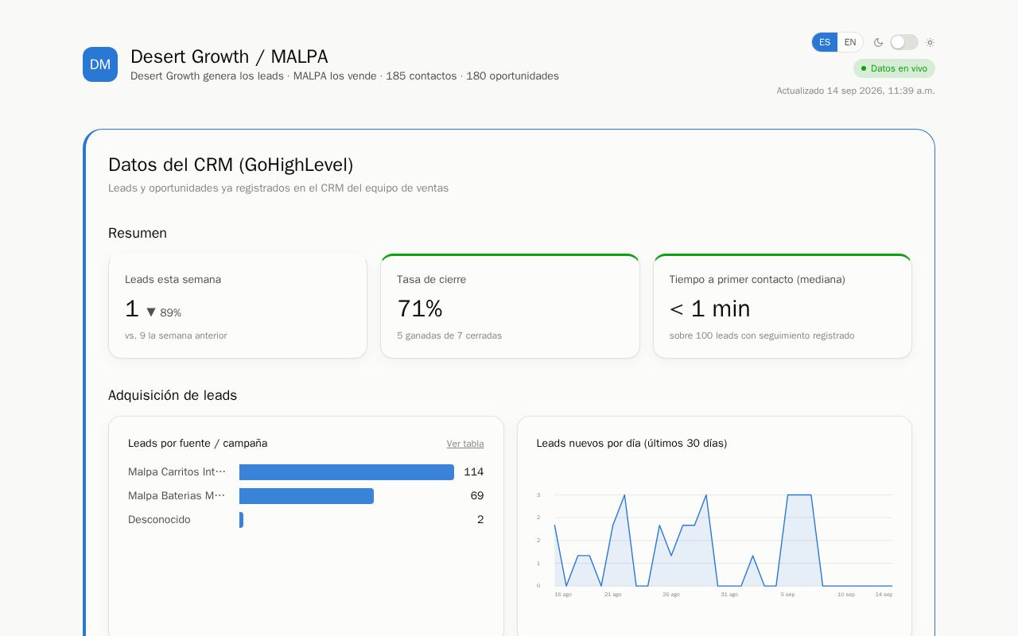Image resolution: width=1018 pixels, height=636 pixels.
Task: Click the 26 ago axis label
Action: pyautogui.click(x=671, y=595)
